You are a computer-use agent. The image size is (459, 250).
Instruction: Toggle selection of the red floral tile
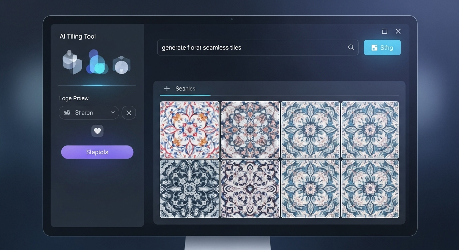pos(189,130)
